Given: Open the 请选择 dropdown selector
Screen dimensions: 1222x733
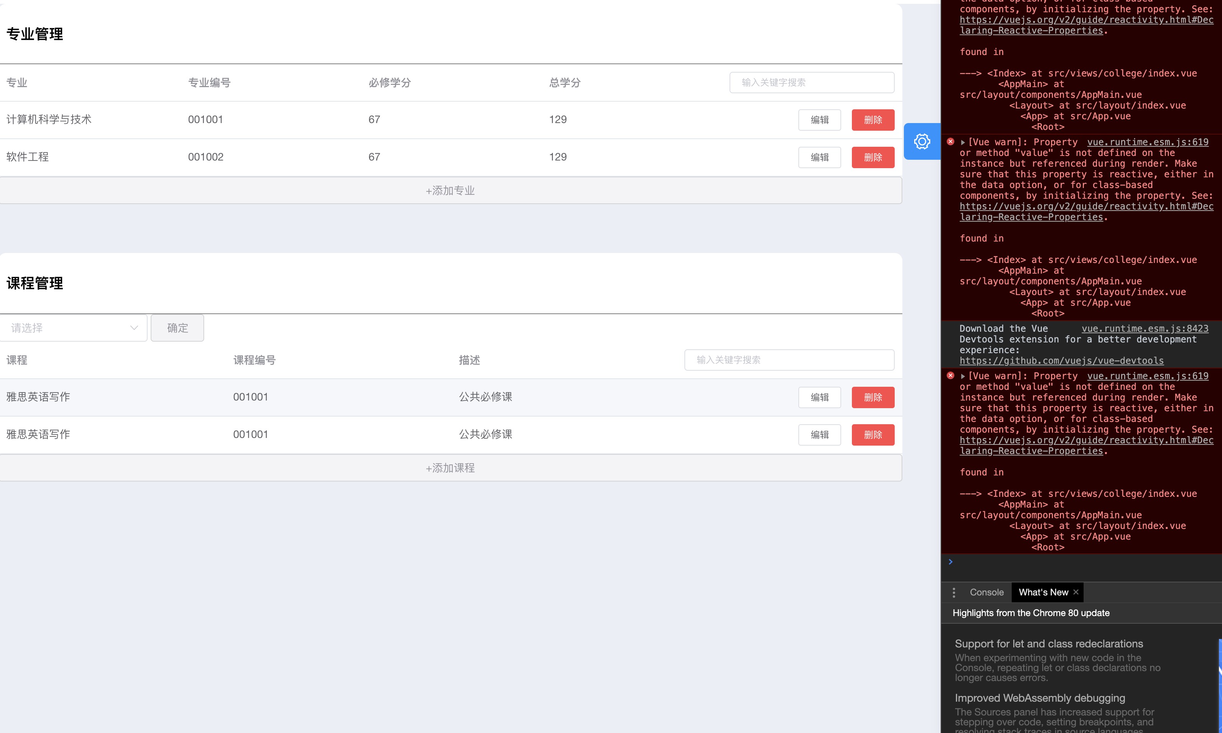Looking at the screenshot, I should pos(73,328).
